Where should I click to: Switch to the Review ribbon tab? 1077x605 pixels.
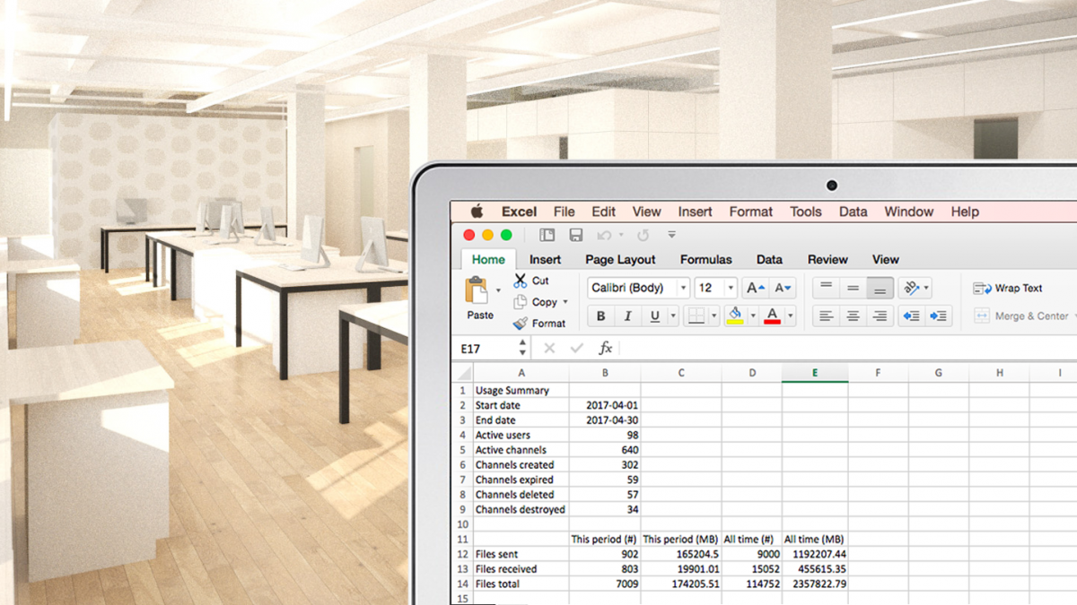coord(827,260)
